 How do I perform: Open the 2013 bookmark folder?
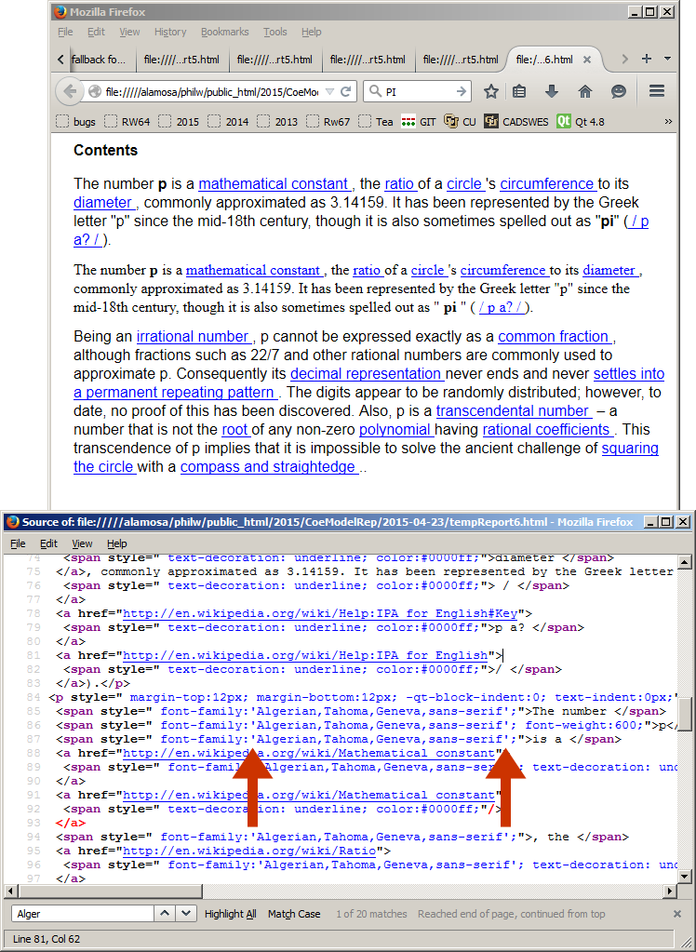pos(277,121)
